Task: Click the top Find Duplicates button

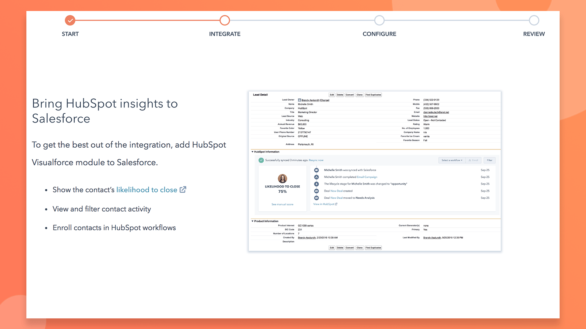Action: (x=373, y=95)
